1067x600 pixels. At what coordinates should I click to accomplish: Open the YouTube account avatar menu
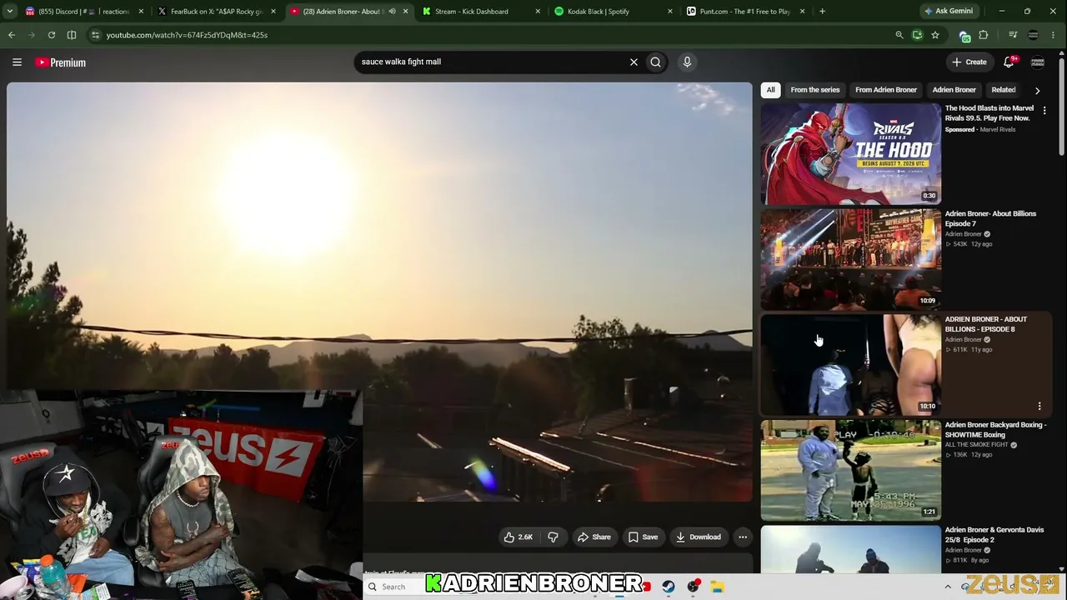(x=1038, y=62)
